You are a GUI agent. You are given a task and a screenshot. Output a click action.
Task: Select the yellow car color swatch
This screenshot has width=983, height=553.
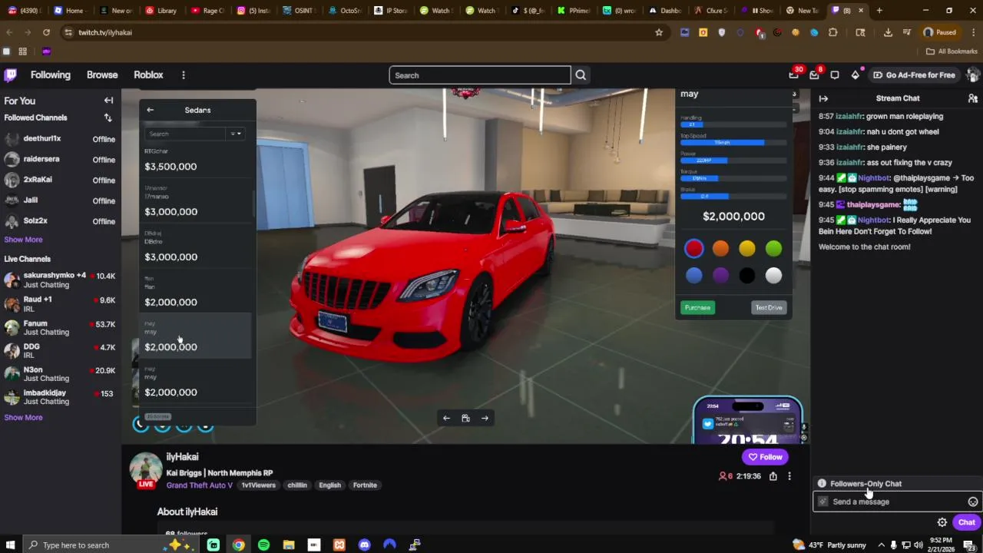[747, 249]
